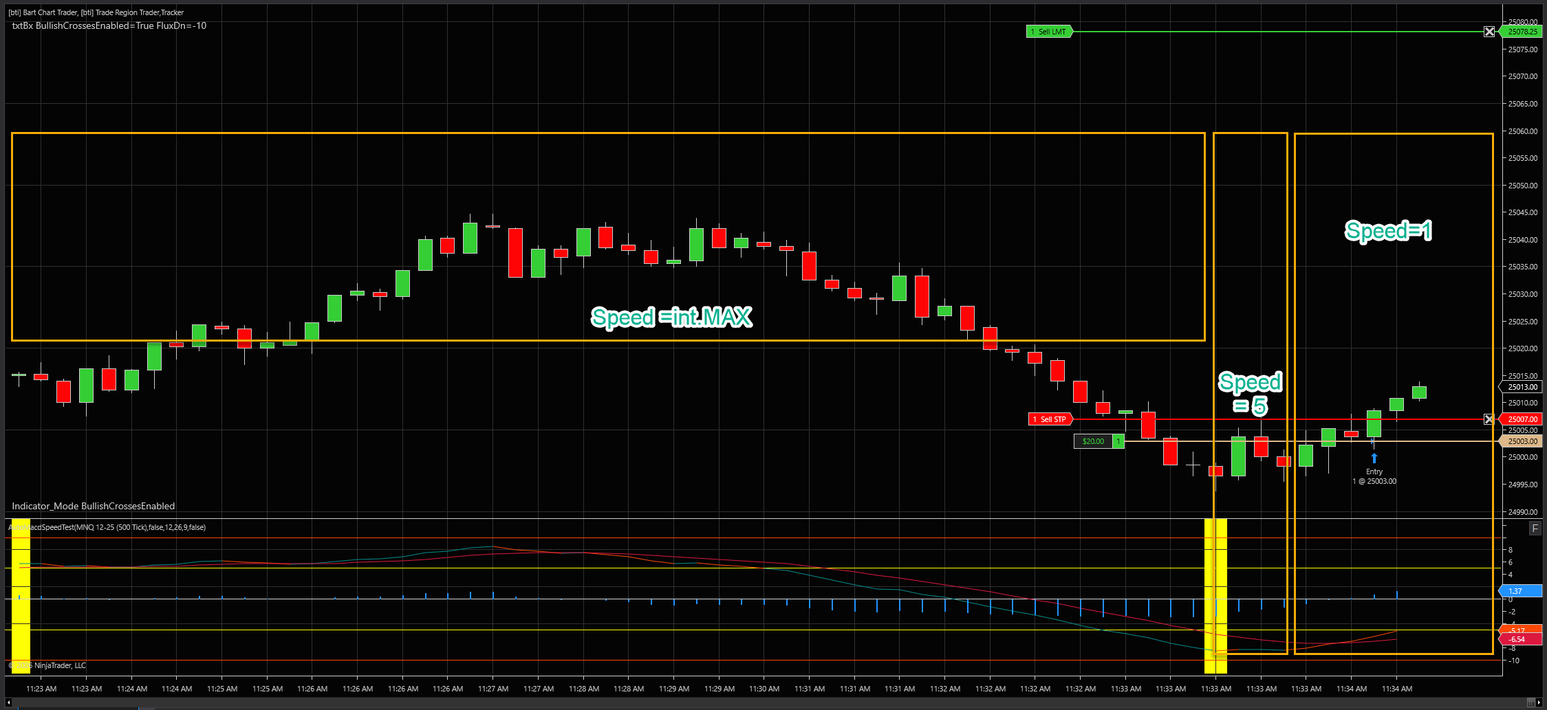
Task: Click the -6.54 red indicator value marker
Action: tap(1519, 639)
